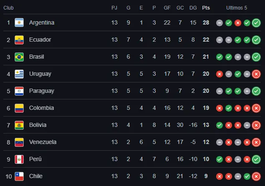Click the Brasil flag icon
265x186 pixels.
(x=19, y=57)
